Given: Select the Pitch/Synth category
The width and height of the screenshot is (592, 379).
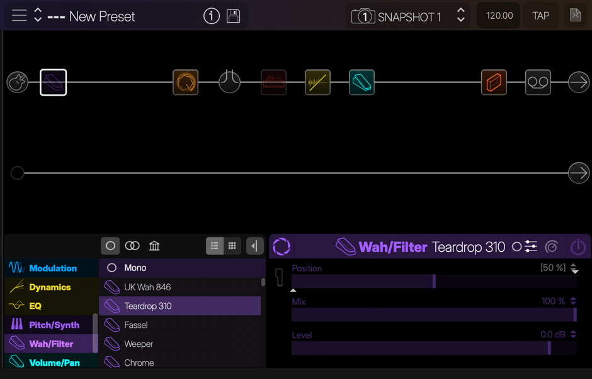Looking at the screenshot, I should (x=50, y=325).
